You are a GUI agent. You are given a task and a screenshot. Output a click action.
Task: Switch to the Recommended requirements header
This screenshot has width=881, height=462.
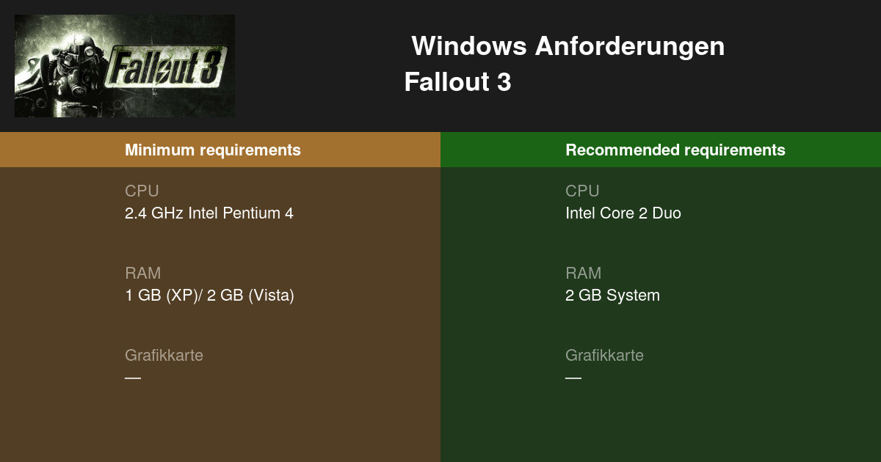(x=675, y=150)
